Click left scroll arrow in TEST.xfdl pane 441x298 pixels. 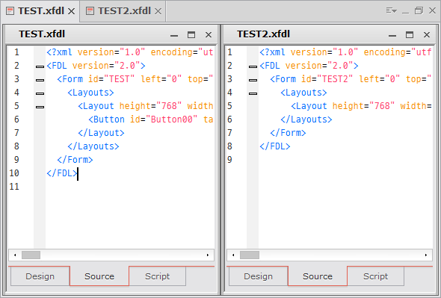point(15,255)
